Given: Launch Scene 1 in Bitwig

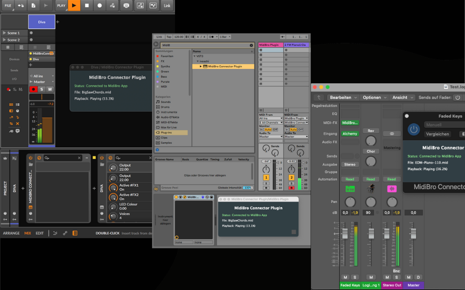Looking at the screenshot, I should click(x=4, y=33).
